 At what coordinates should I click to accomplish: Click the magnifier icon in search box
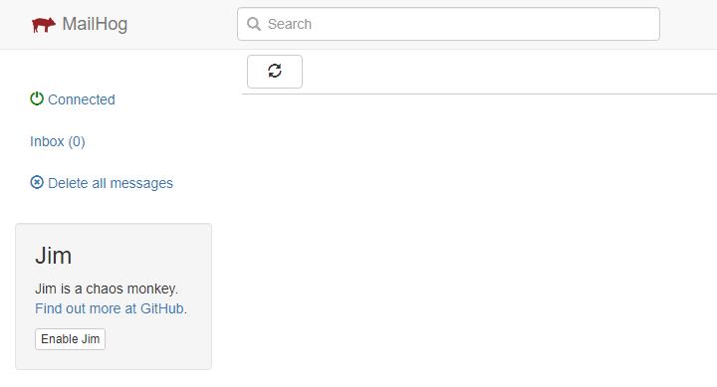coord(254,24)
